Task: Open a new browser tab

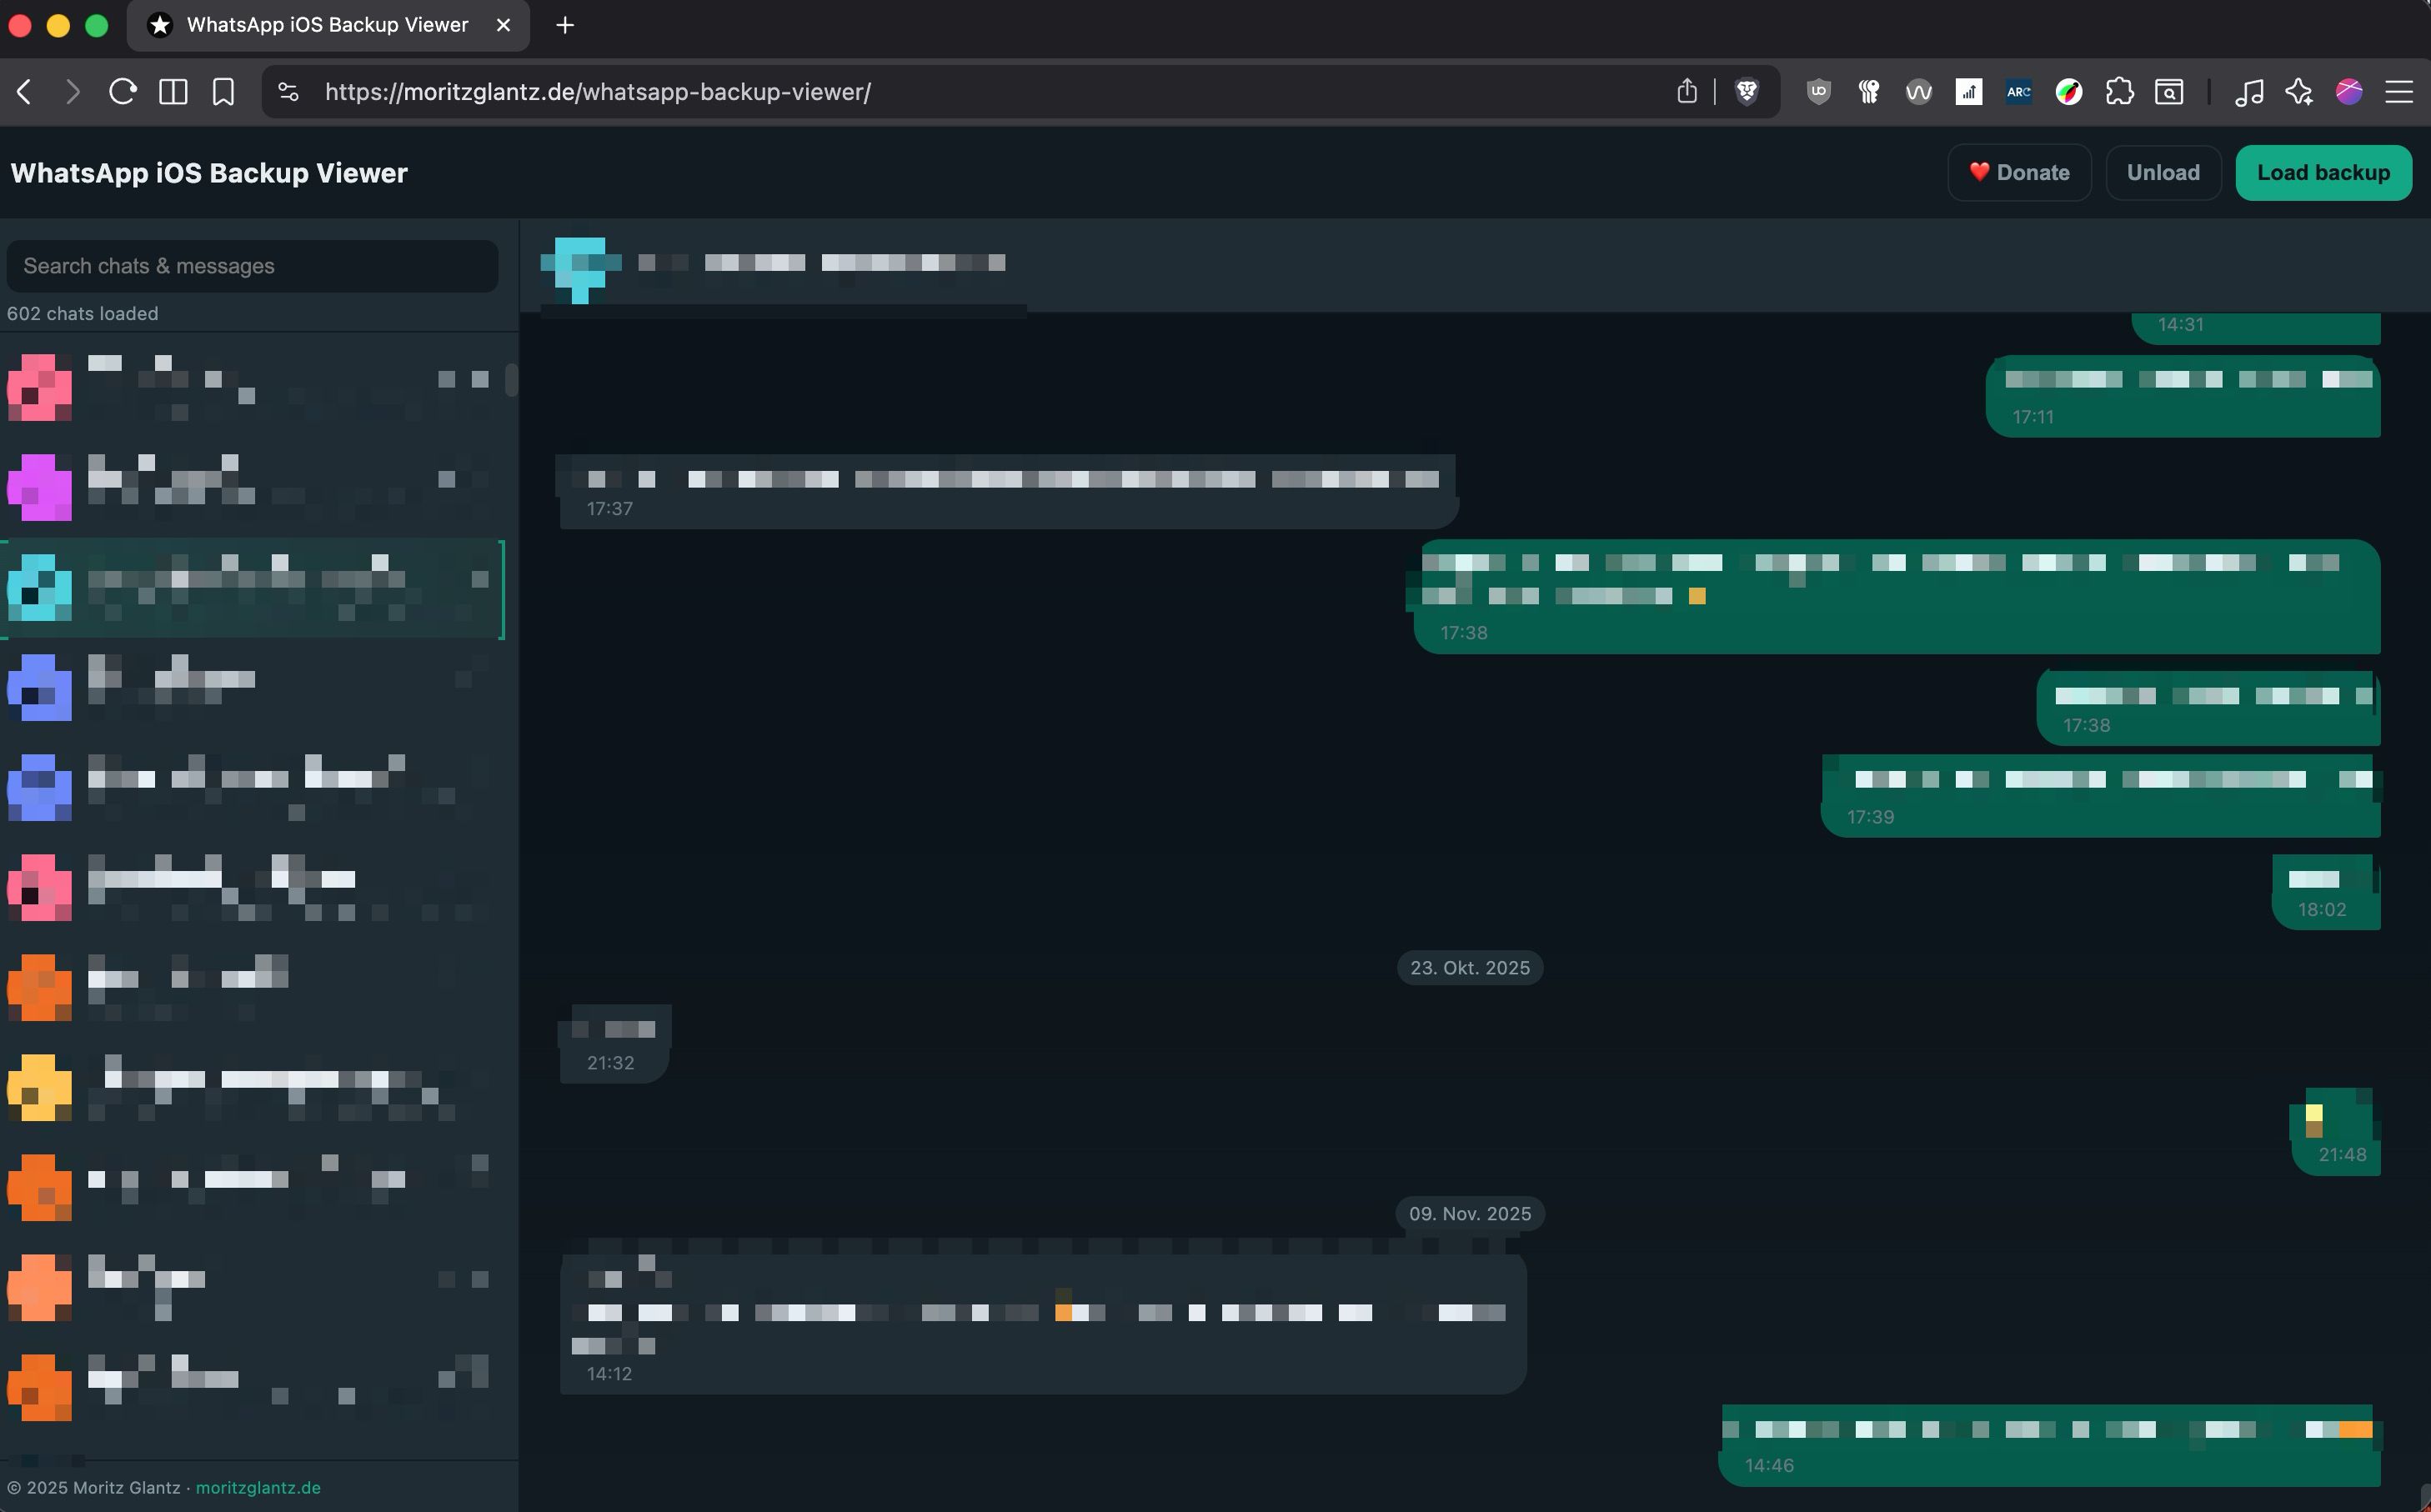Action: click(565, 25)
